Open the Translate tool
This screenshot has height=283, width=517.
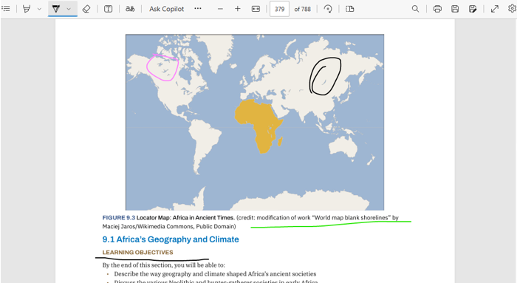tap(130, 9)
